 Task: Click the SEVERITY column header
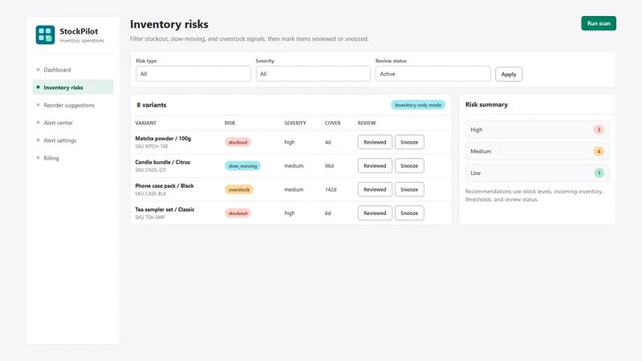(295, 123)
